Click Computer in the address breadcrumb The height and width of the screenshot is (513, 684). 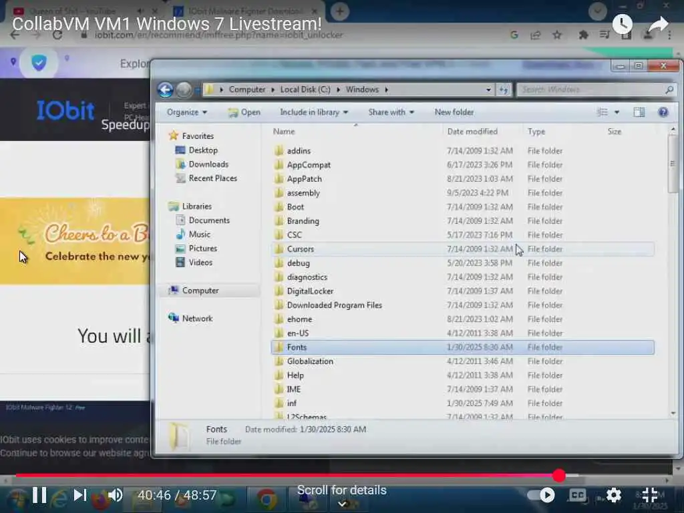tap(247, 90)
